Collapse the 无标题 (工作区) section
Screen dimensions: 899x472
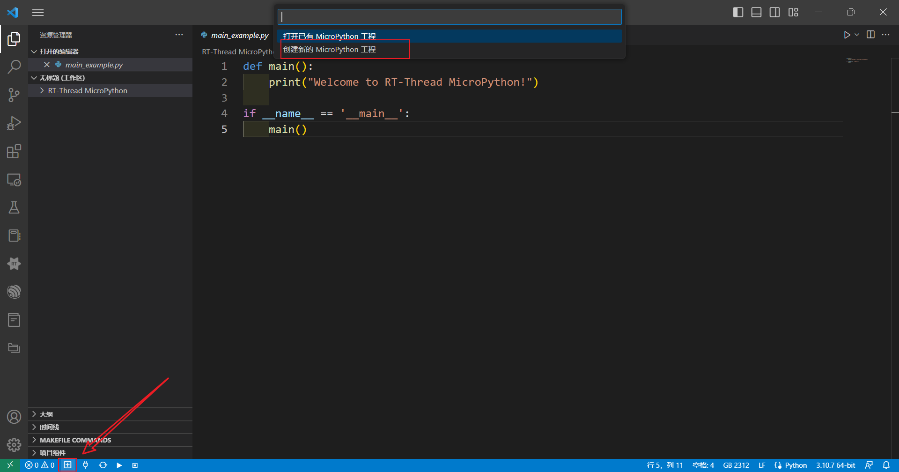110,78
